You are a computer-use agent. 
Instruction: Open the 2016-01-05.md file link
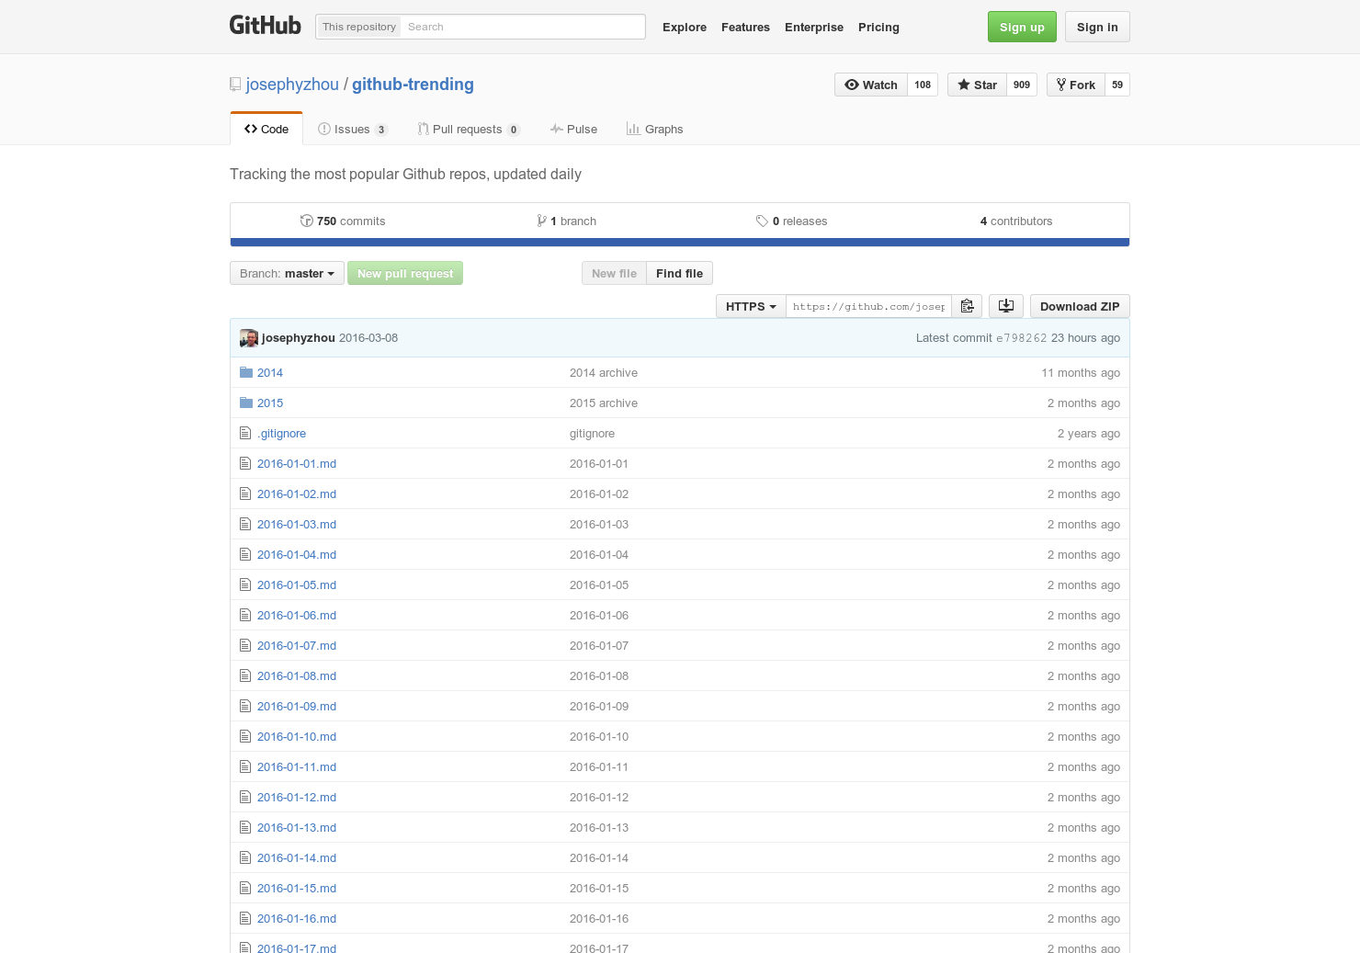[296, 584]
